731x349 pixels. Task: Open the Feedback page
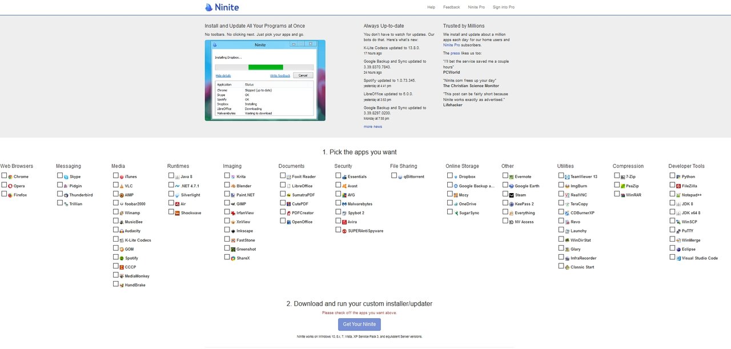pos(451,7)
